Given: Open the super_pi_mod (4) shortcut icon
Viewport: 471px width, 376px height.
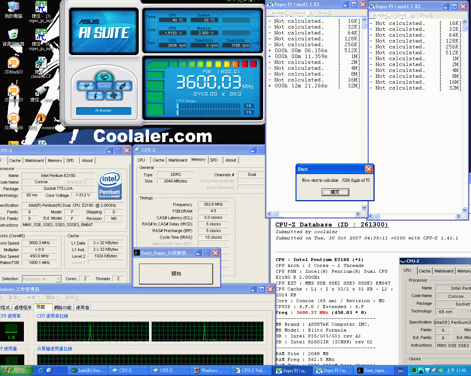Looking at the screenshot, I should point(41,39).
